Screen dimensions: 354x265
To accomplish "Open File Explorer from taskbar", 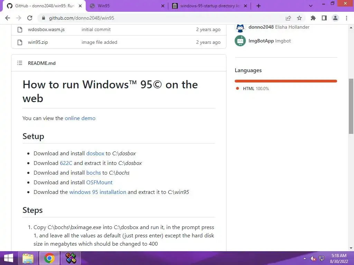I will (28, 258).
